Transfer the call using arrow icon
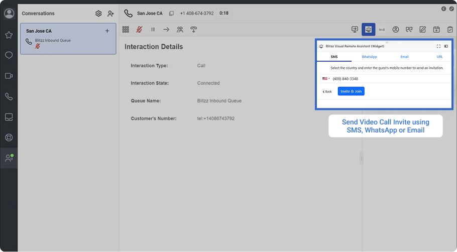457x252 pixels. (x=166, y=30)
